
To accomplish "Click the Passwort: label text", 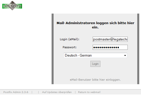I will (70, 47).
